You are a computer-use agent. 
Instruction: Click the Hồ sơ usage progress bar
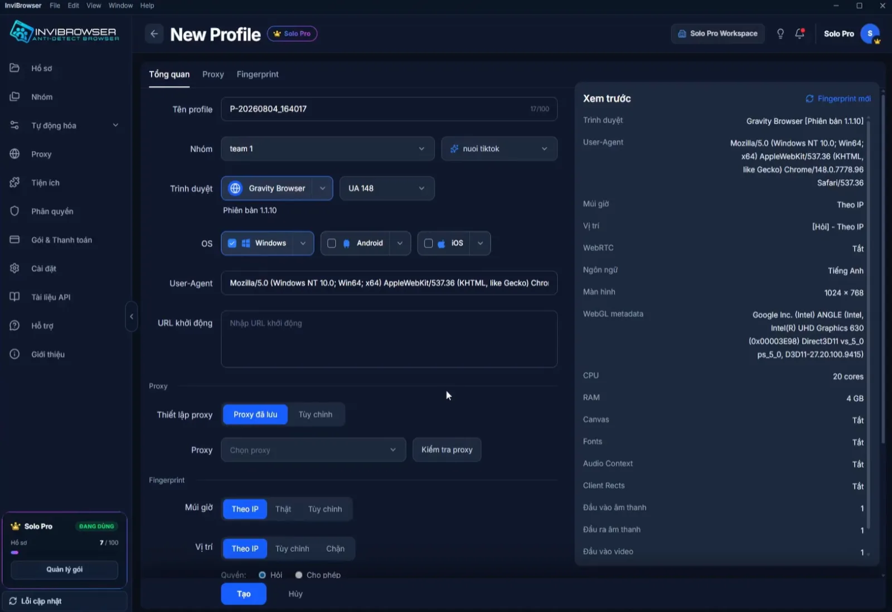[x=64, y=552]
